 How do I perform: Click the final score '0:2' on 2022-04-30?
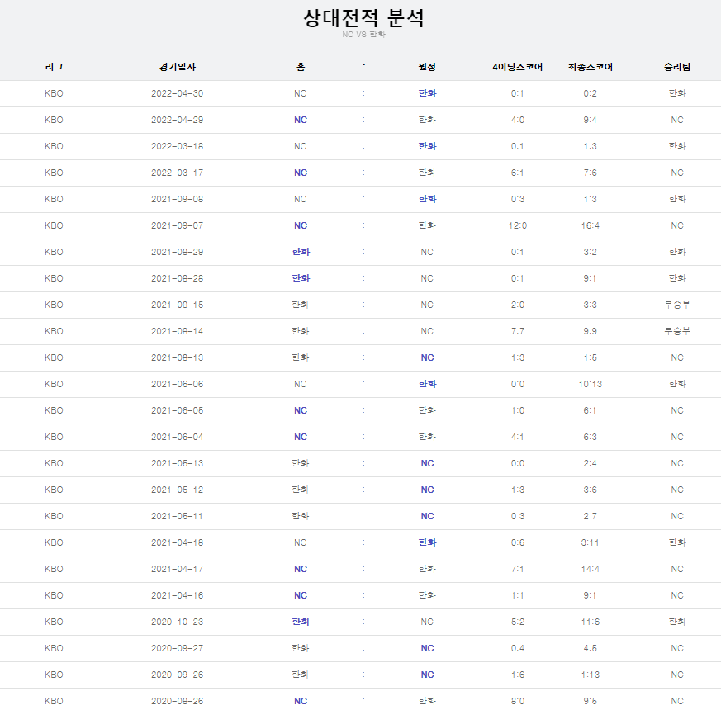[590, 94]
